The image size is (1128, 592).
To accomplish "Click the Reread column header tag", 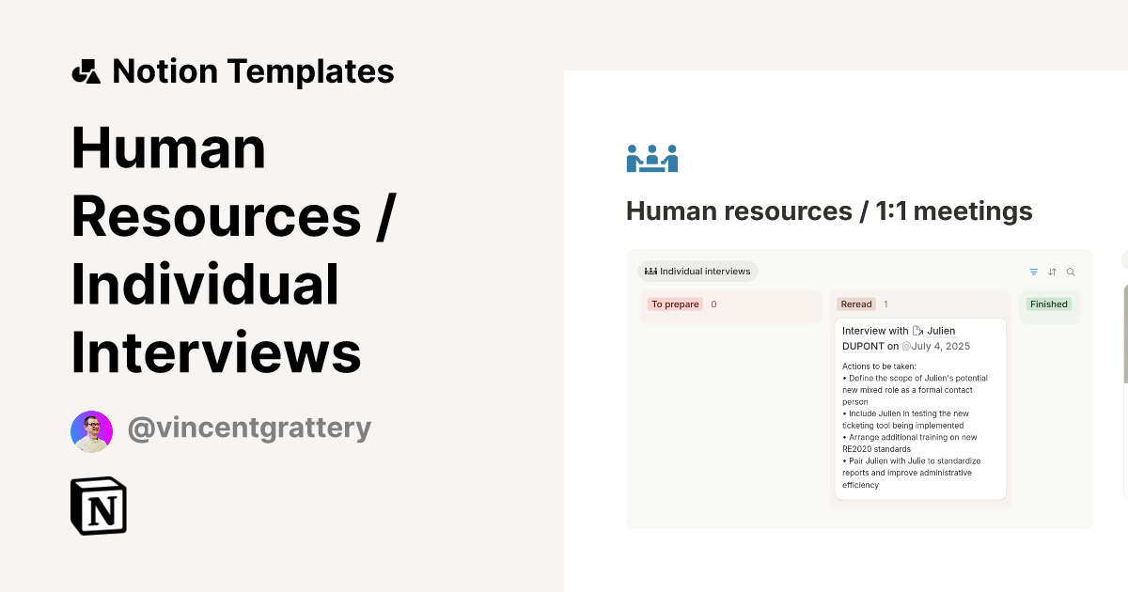I will 856,304.
